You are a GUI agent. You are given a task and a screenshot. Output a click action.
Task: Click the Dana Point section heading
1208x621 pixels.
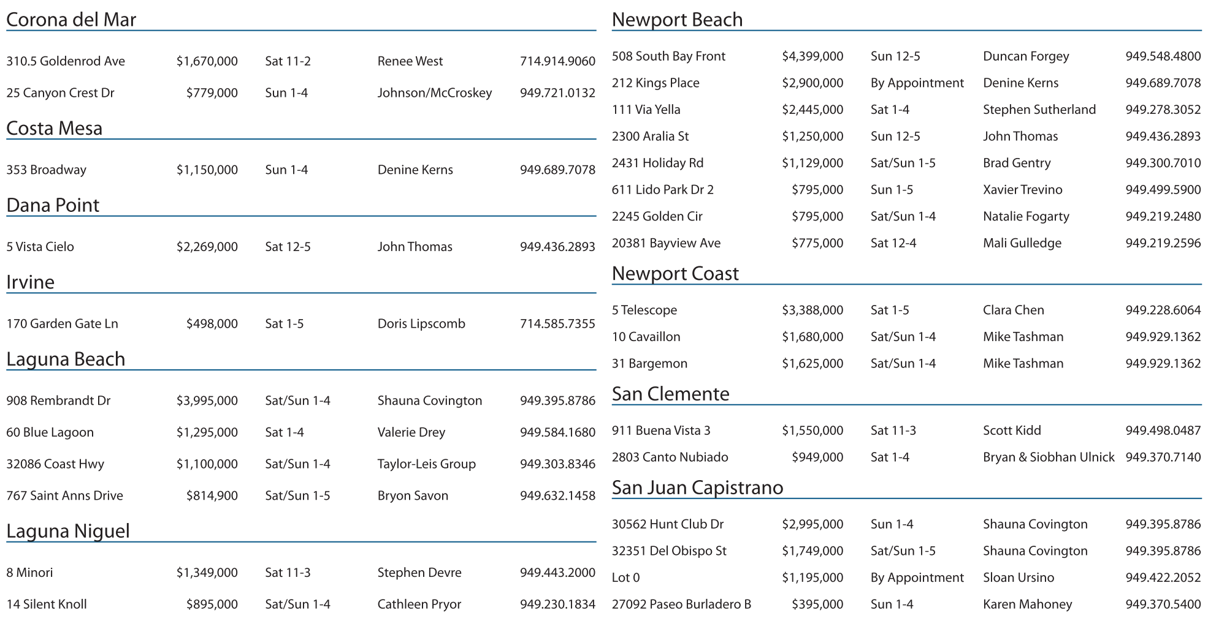(53, 205)
